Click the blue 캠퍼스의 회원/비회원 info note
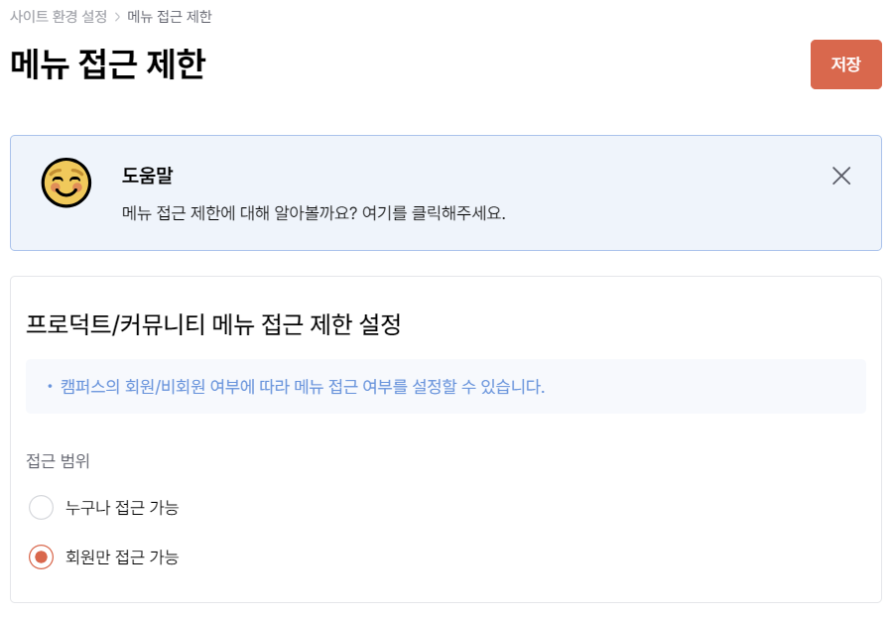The height and width of the screenshot is (617, 892). (x=303, y=387)
